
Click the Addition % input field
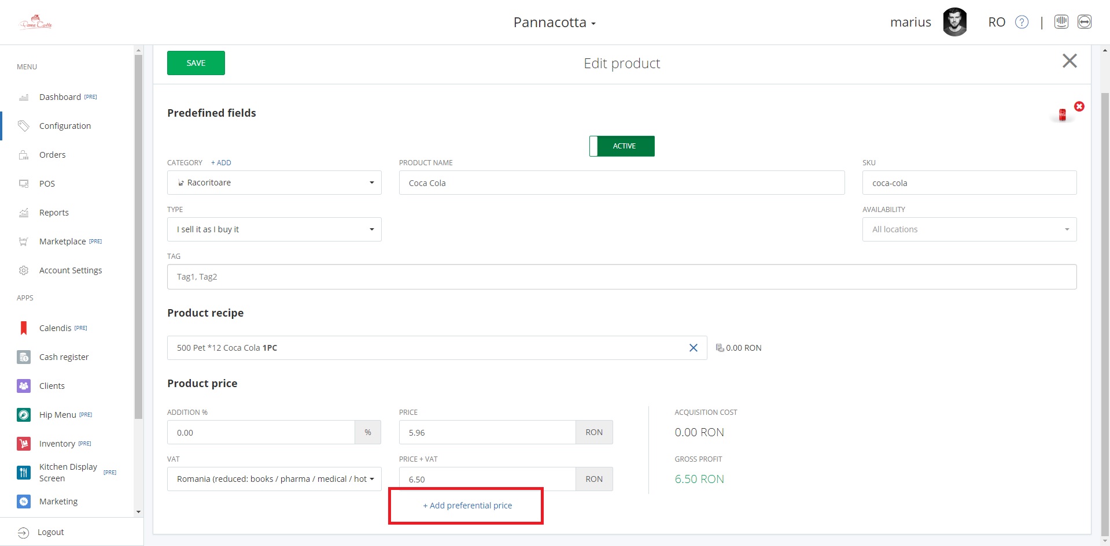[x=261, y=432]
